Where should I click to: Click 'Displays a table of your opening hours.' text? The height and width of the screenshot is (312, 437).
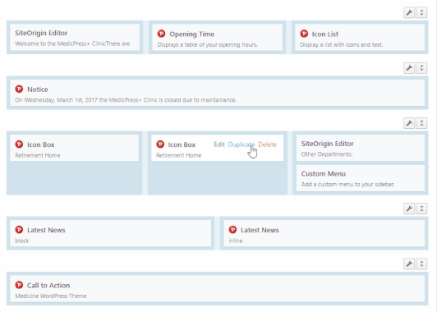tap(207, 44)
